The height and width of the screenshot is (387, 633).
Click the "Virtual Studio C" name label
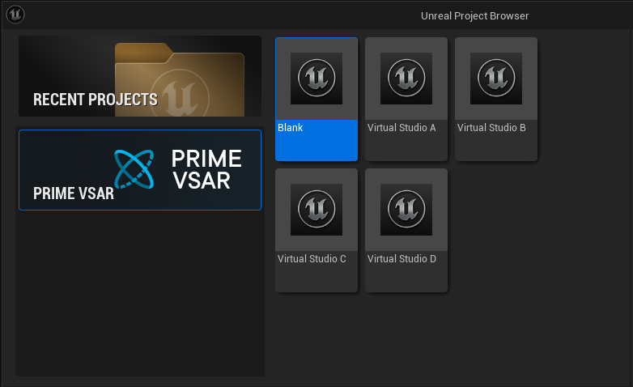coord(312,259)
